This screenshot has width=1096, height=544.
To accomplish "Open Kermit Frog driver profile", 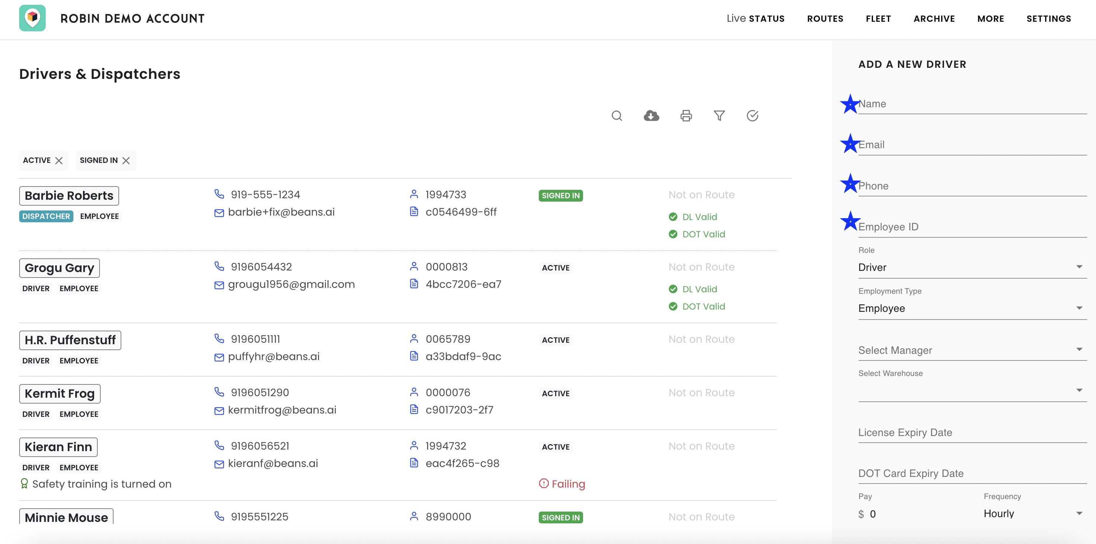I will 60,394.
